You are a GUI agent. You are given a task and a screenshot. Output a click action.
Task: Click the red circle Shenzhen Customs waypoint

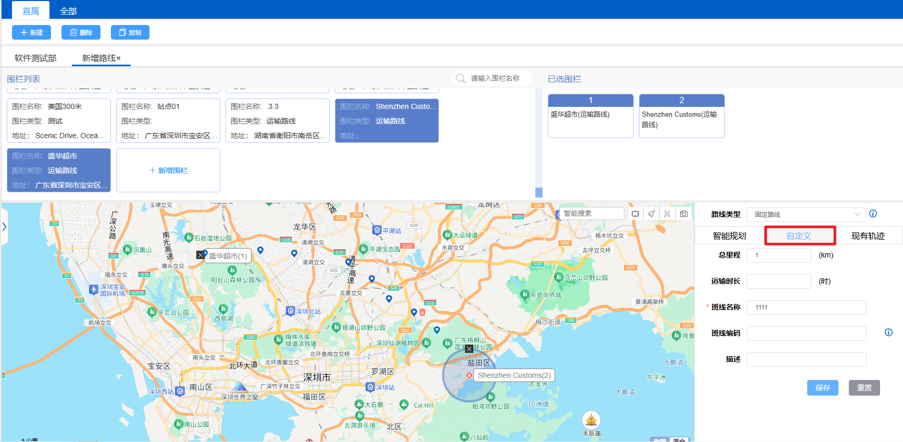[469, 375]
